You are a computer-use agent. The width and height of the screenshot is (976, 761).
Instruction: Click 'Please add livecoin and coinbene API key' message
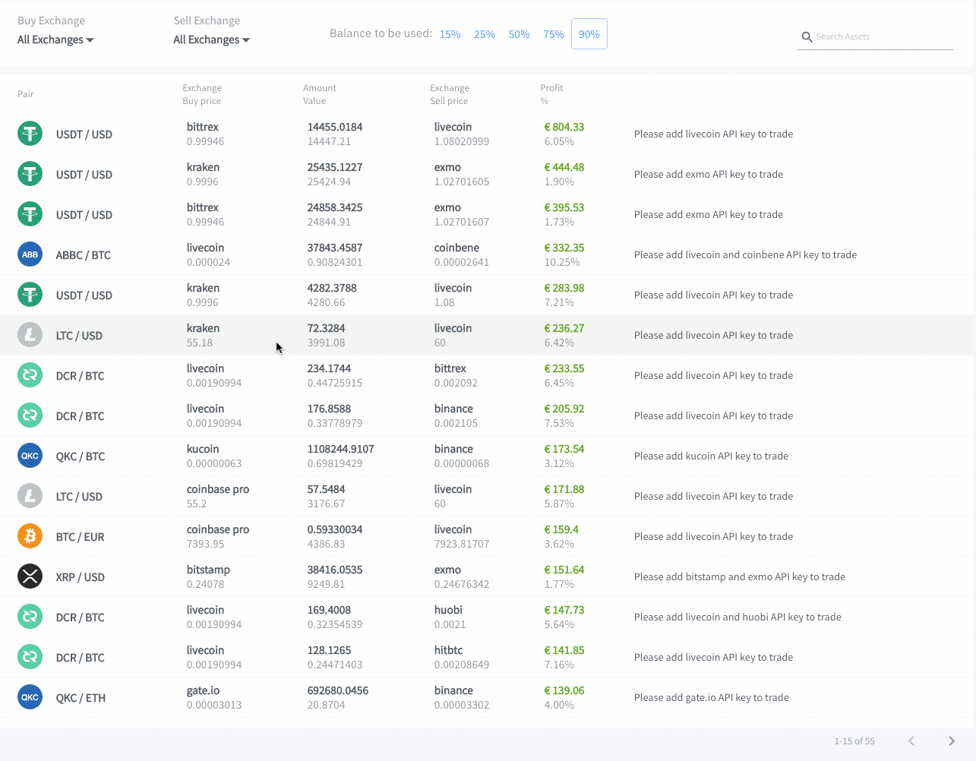click(745, 254)
